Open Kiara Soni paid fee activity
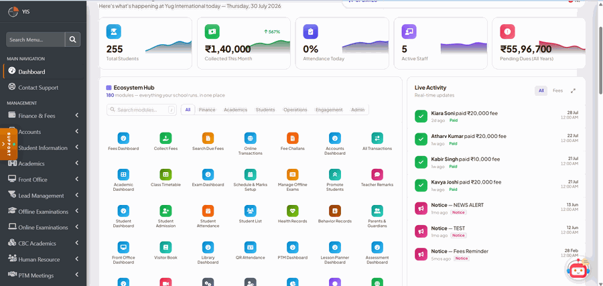This screenshot has height=286, width=603. click(496, 117)
